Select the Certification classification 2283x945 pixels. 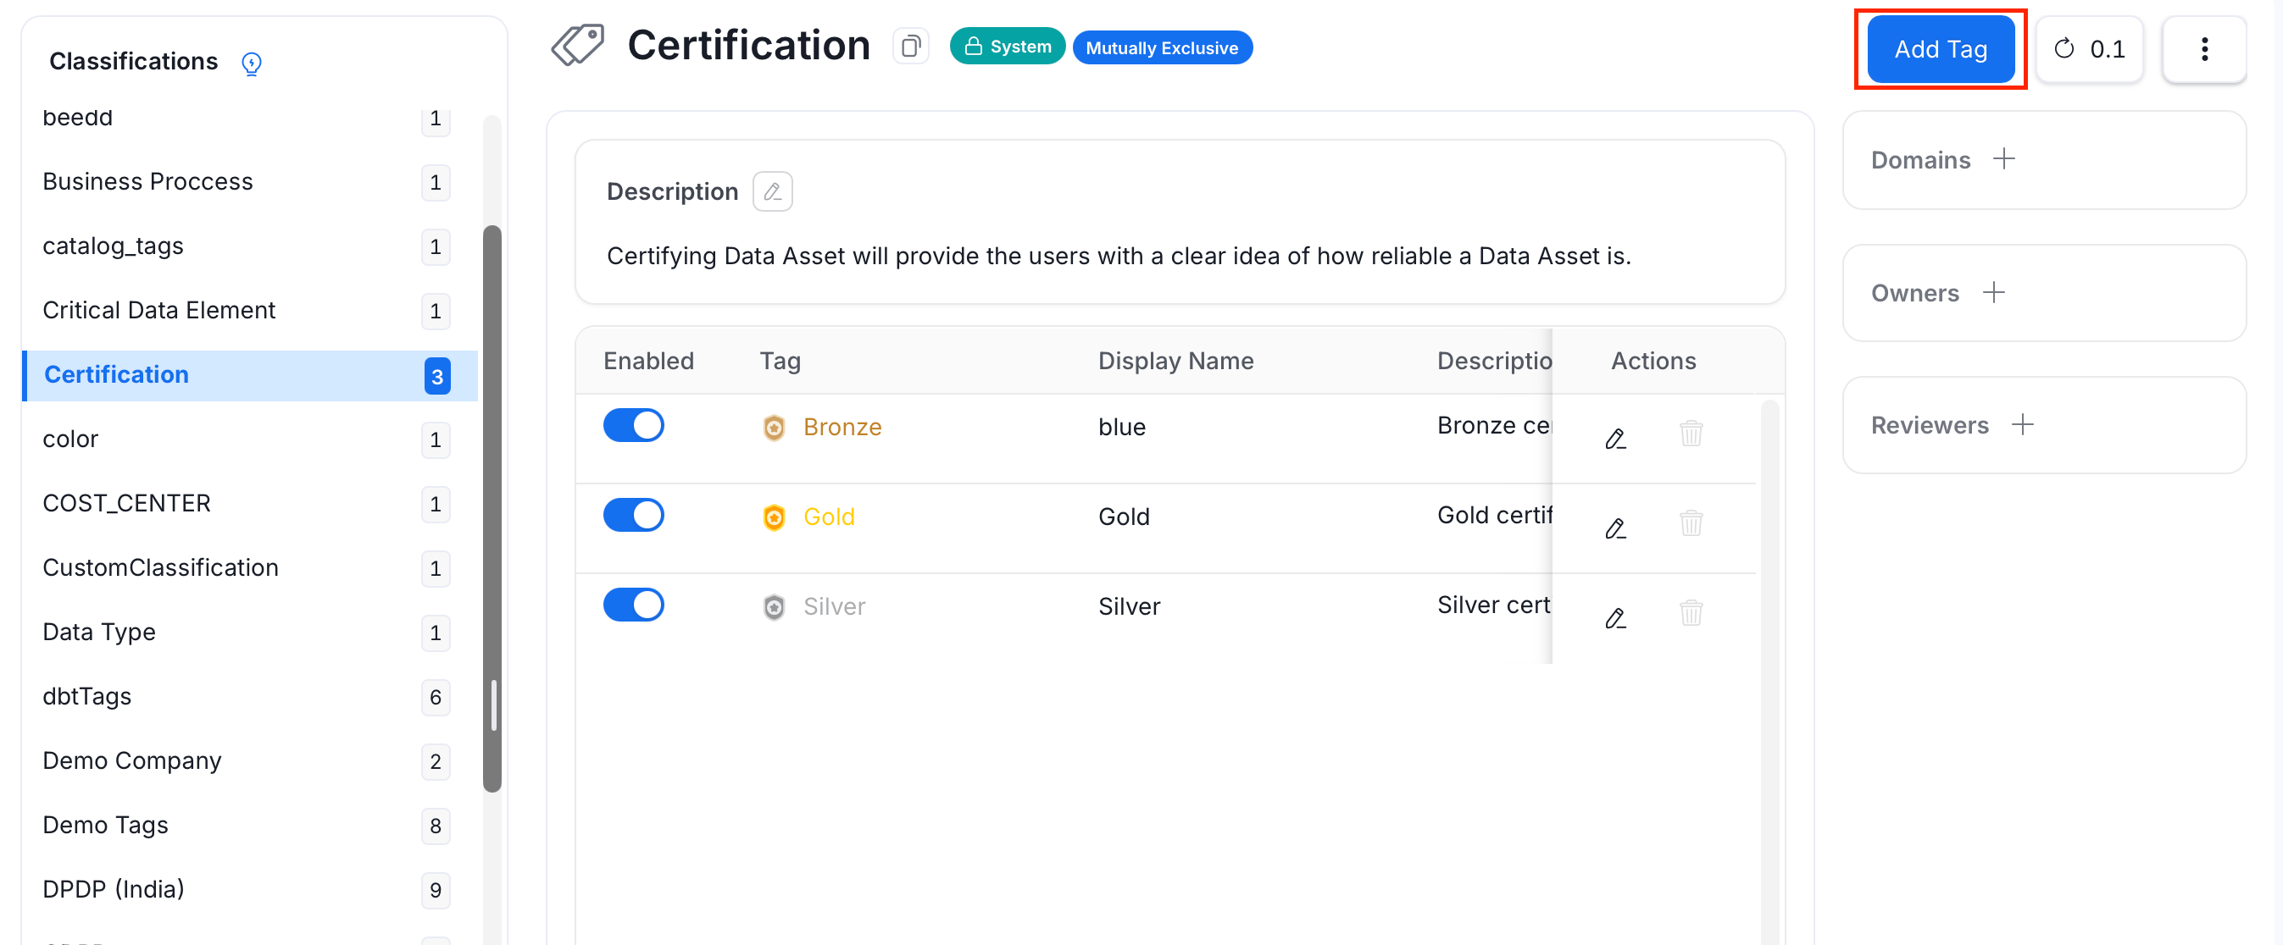tap(250, 374)
